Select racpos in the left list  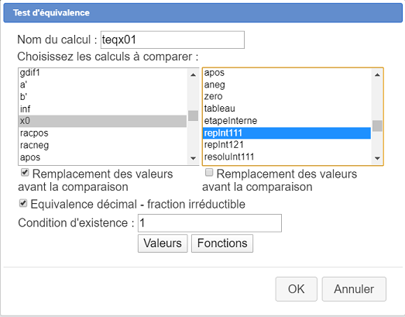pos(102,133)
